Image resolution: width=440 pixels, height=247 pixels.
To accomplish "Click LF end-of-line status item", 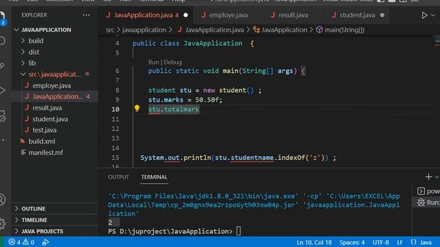I will [399, 242].
